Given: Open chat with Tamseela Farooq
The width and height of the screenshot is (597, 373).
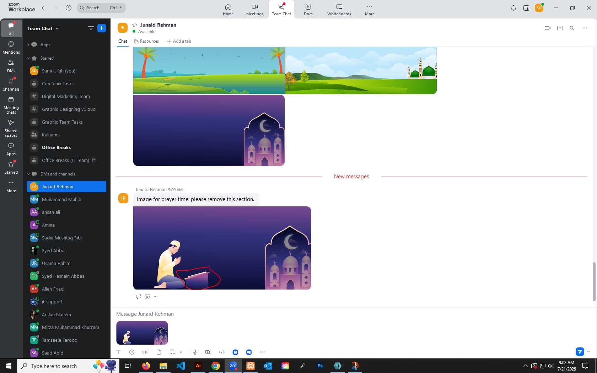Looking at the screenshot, I should pos(66,340).
